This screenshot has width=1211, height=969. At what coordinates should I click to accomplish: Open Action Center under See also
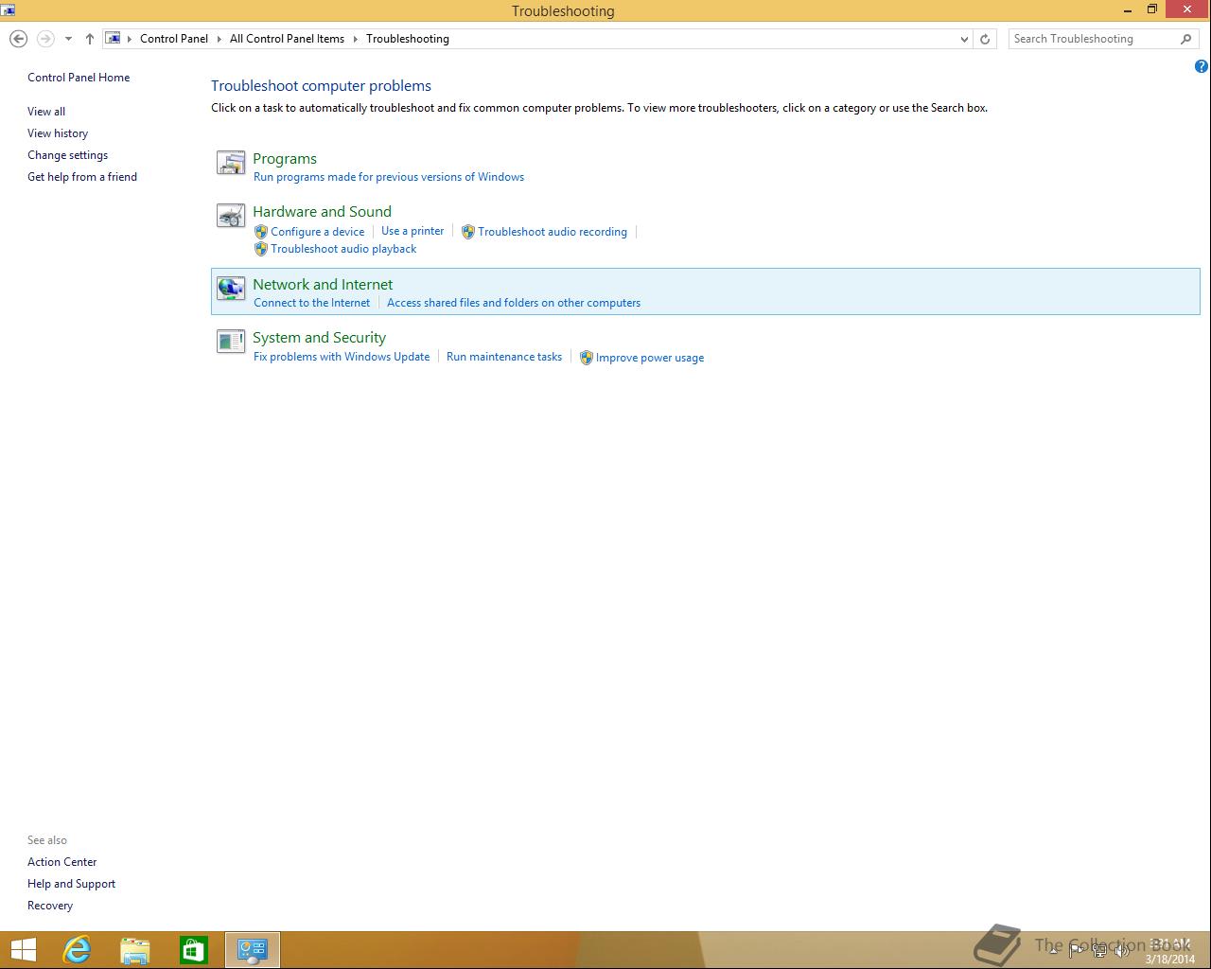[x=62, y=862]
